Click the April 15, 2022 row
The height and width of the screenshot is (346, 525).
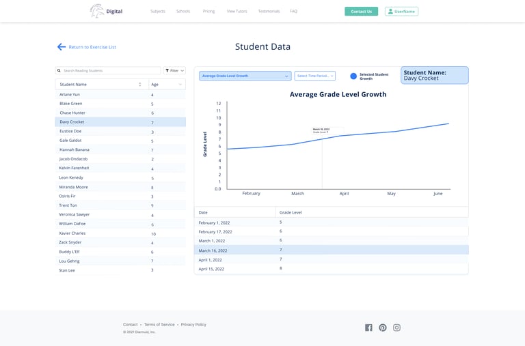332,269
